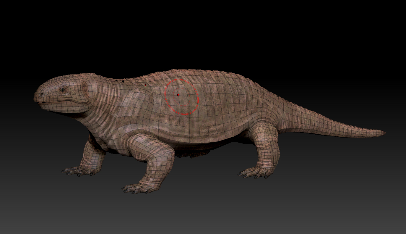Click the small red marker near the neck
This screenshot has height=234, width=406.
(x=145, y=85)
